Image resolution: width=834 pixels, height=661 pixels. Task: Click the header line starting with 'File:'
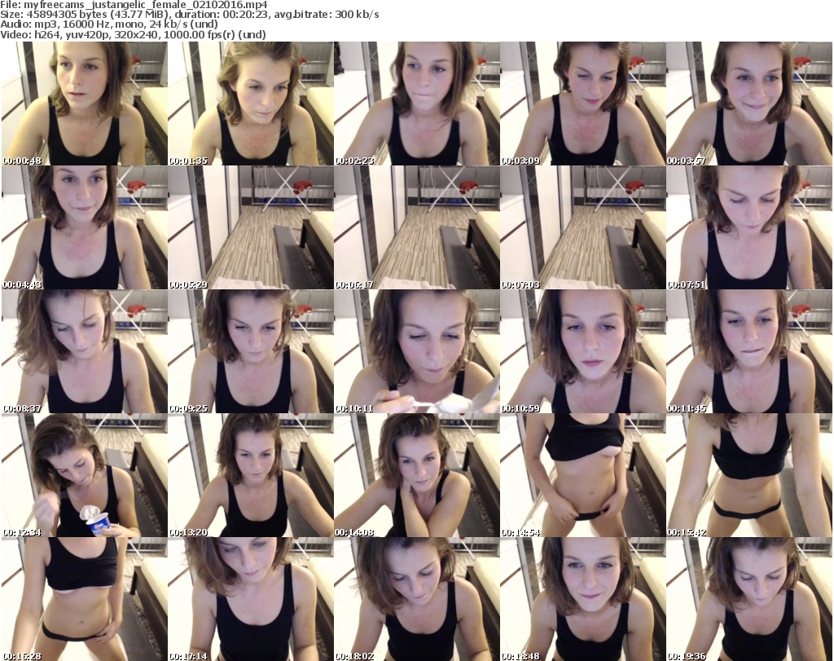(134, 4)
